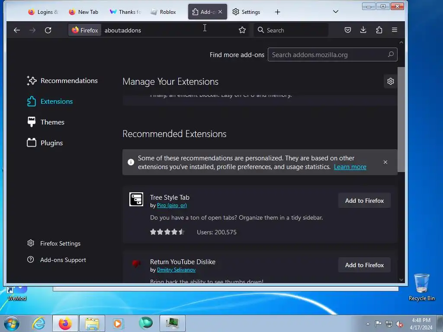This screenshot has width=443, height=332.
Task: Go back using the back arrow
Action: pyautogui.click(x=17, y=30)
